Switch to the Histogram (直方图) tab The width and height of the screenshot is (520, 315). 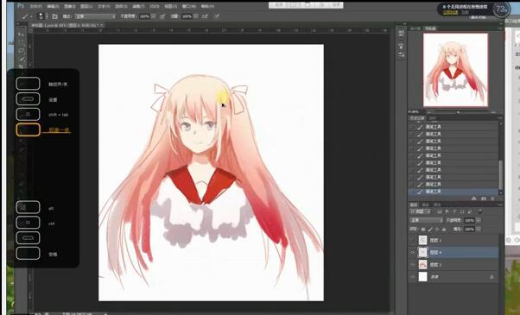(x=415, y=28)
